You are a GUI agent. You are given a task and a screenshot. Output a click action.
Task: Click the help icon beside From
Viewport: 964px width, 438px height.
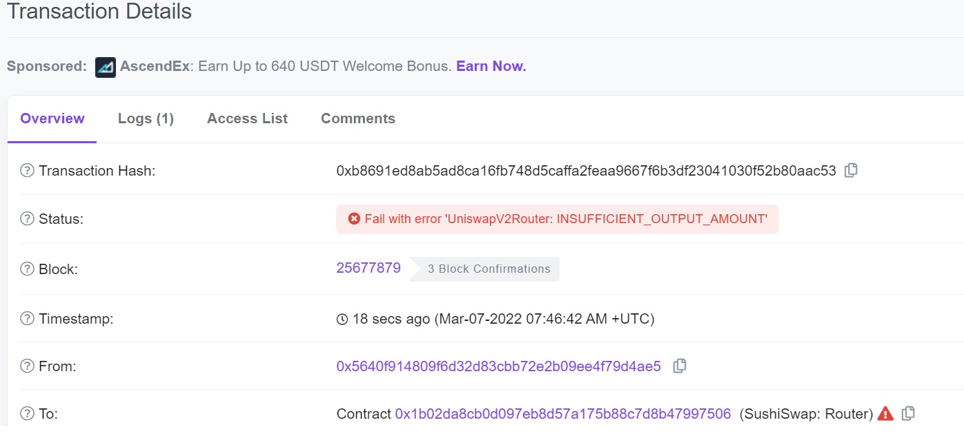(27, 367)
